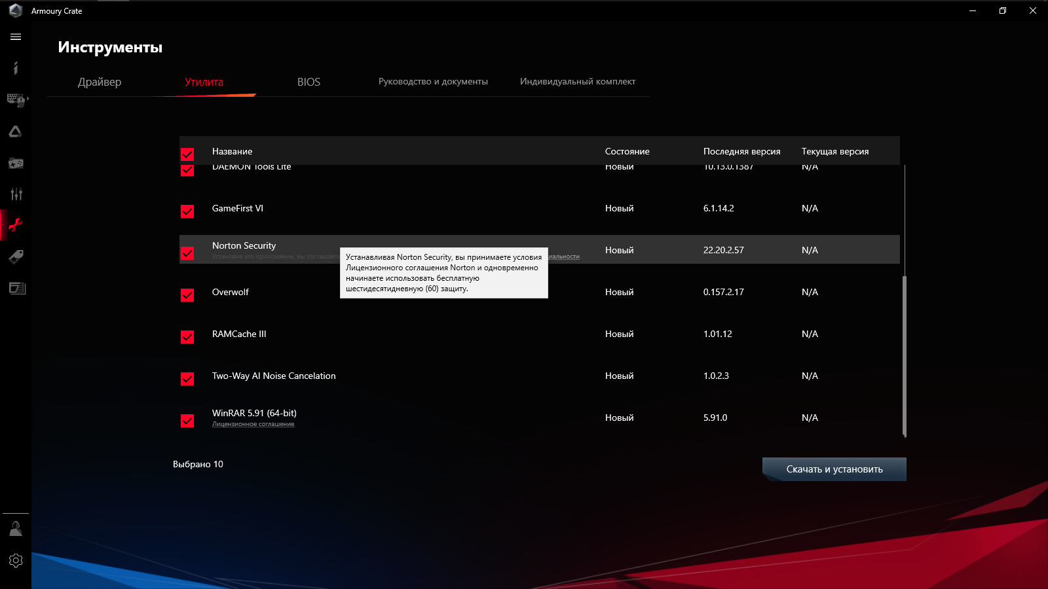Open the game library icon
The image size is (1048, 589).
[x=15, y=163]
